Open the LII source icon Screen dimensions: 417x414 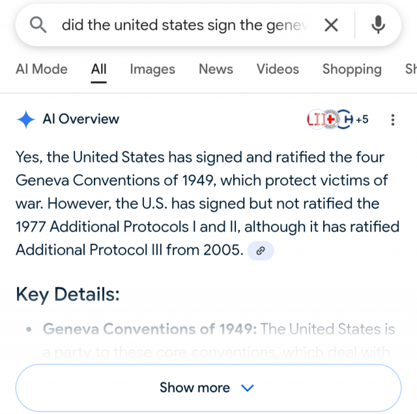(315, 119)
